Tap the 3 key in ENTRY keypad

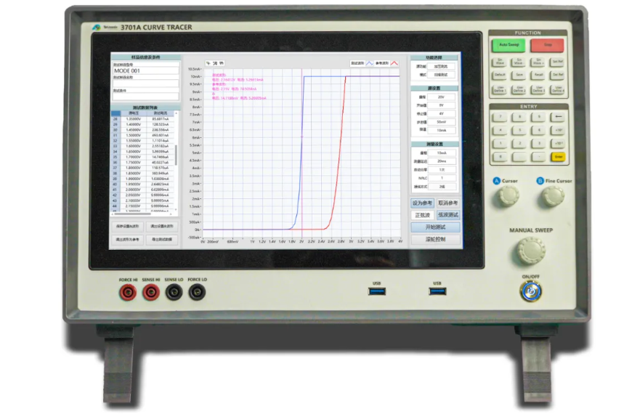(539, 143)
